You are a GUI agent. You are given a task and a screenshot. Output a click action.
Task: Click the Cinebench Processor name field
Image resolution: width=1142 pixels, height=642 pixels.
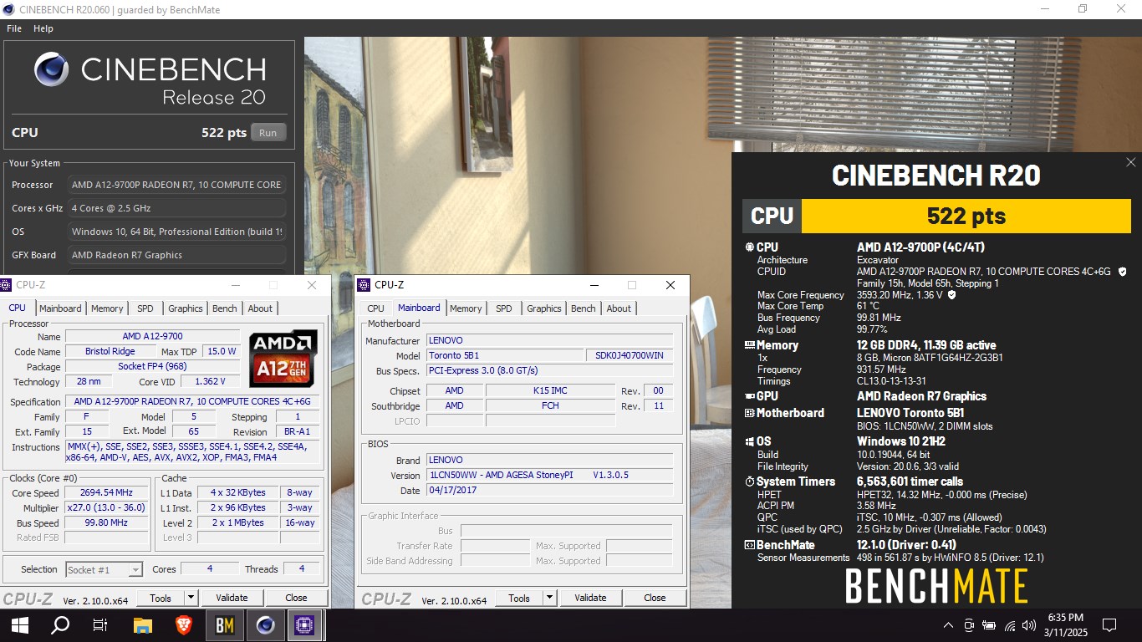[176, 185]
